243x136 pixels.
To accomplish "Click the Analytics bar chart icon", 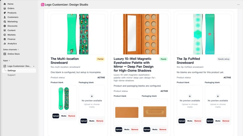I will (x=5, y=44).
